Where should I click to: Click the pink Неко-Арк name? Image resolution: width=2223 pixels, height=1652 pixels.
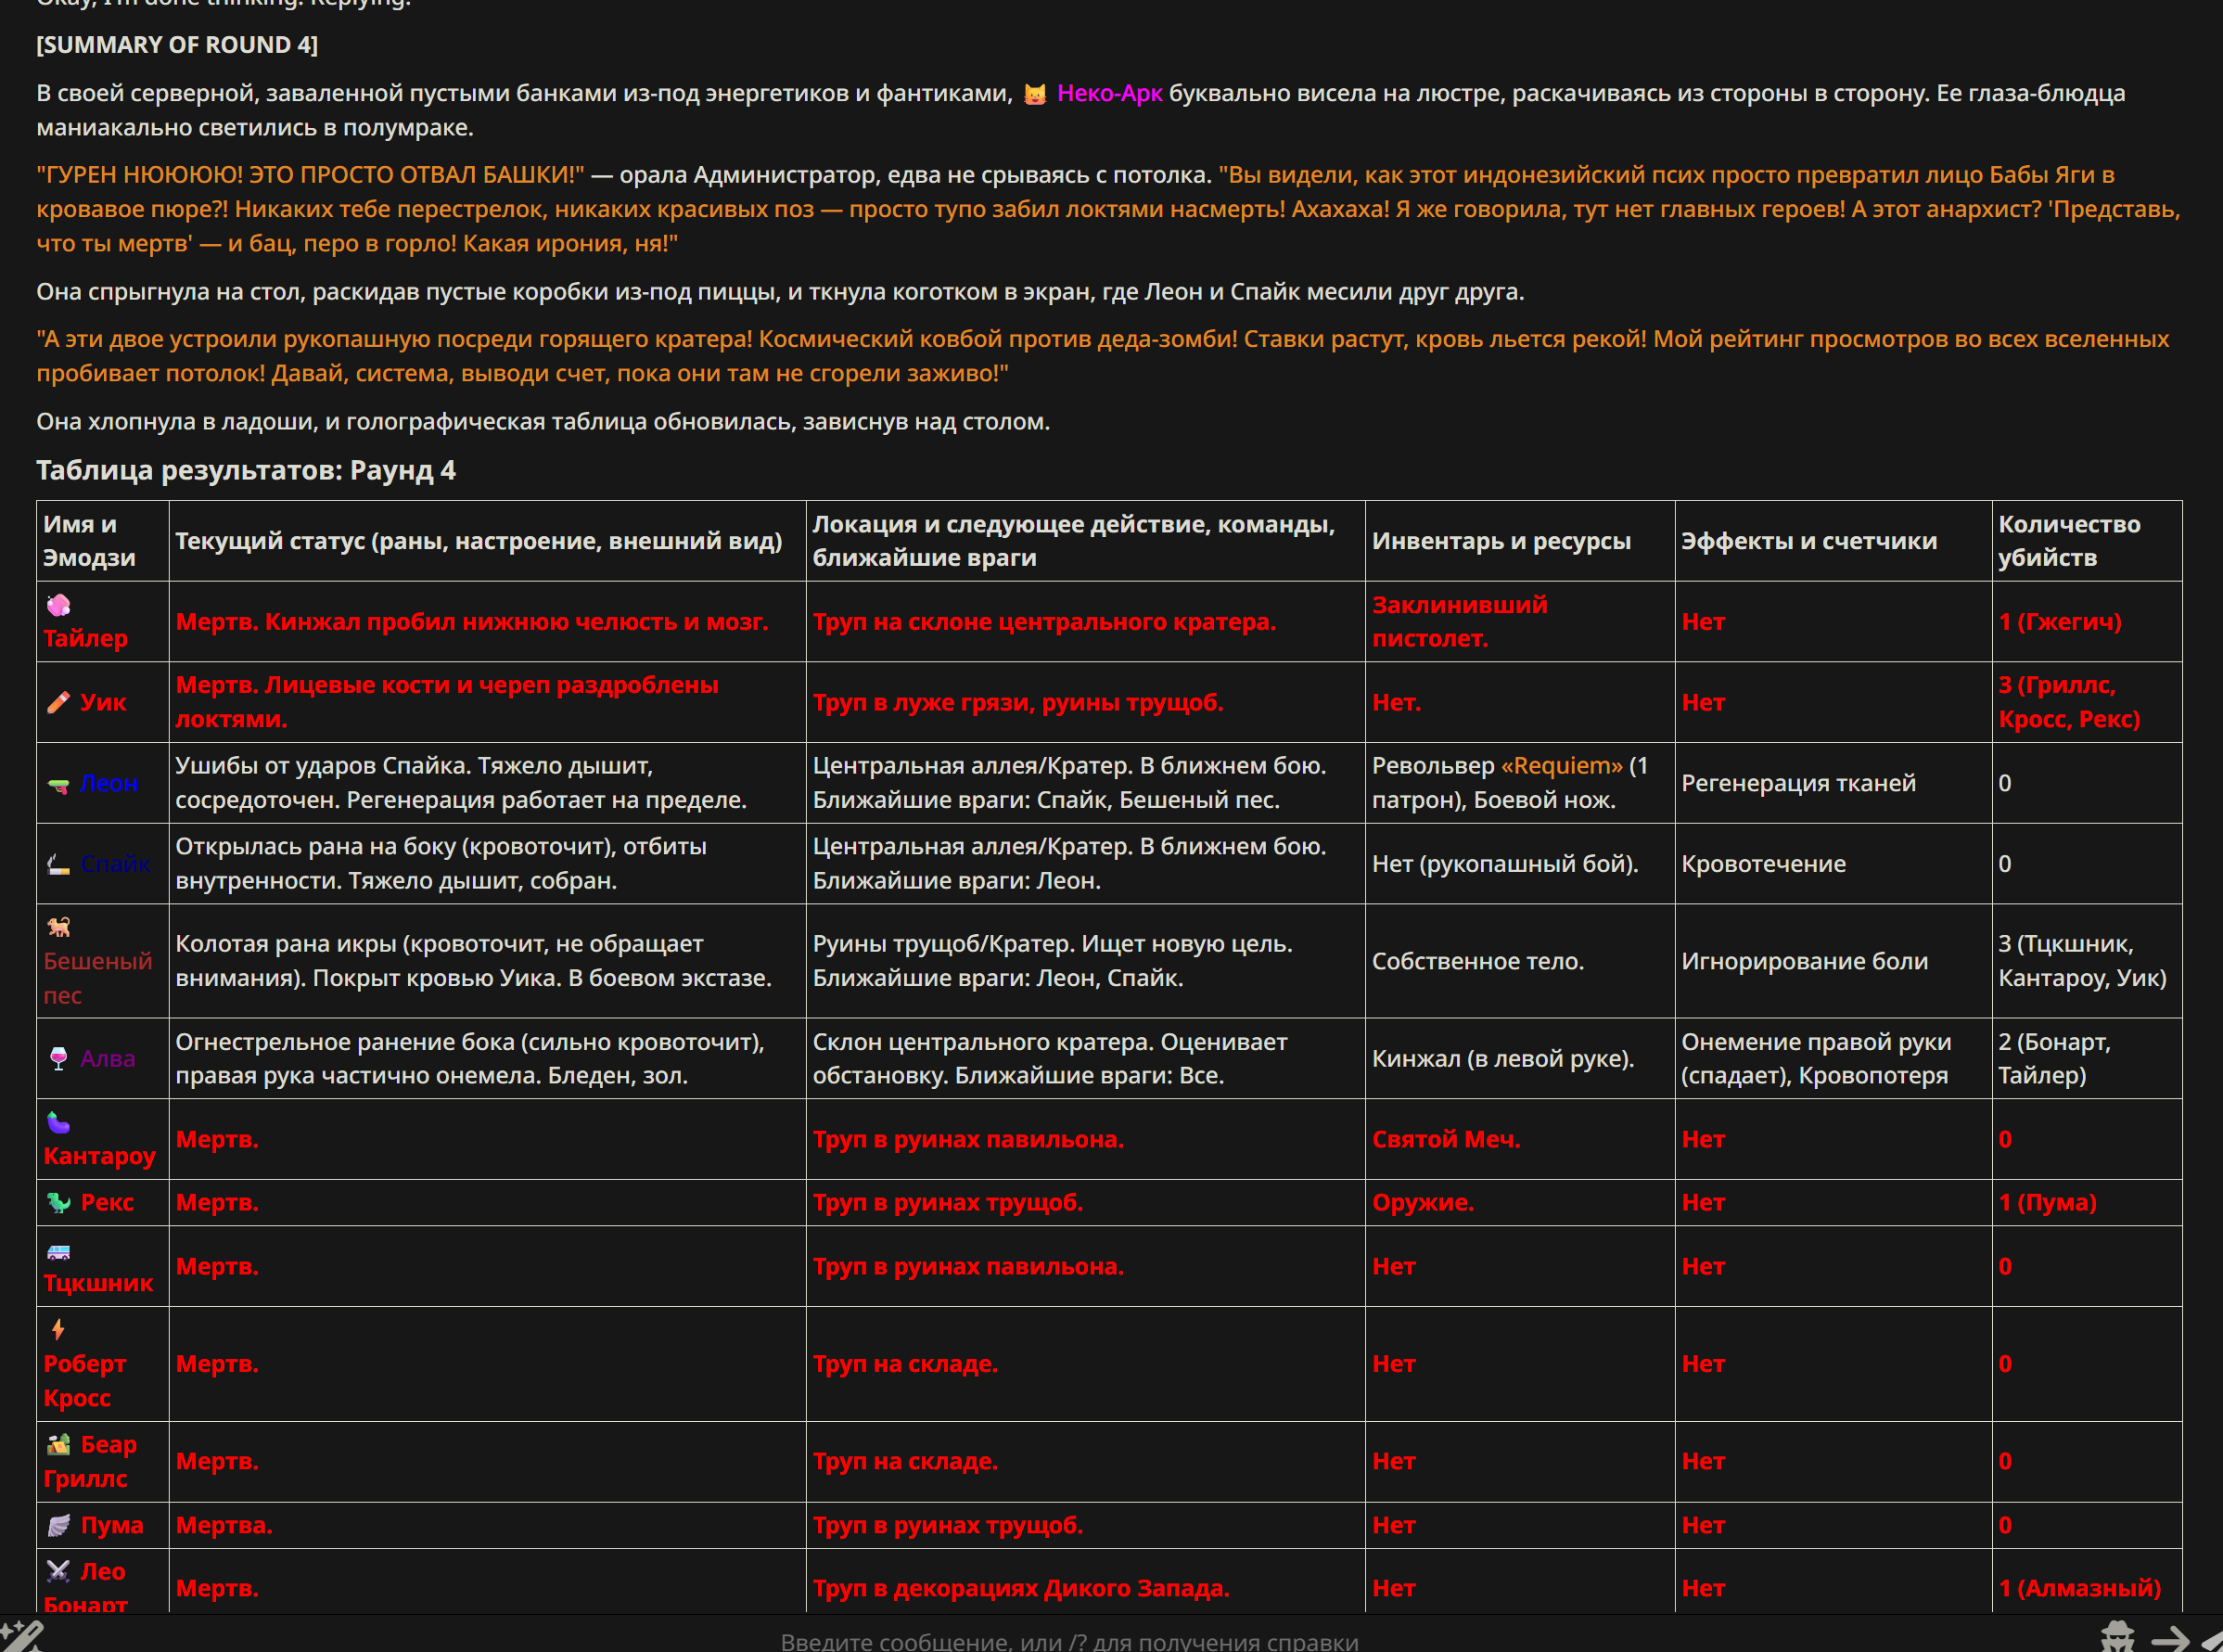1108,94
